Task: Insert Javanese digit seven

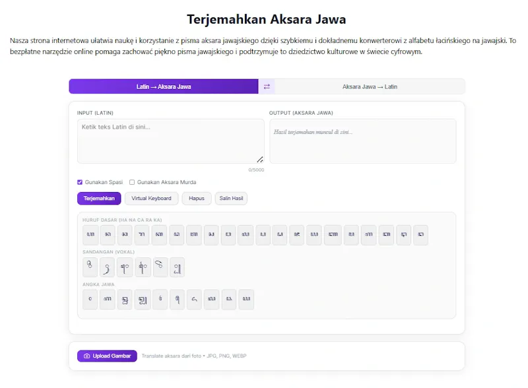Action: coord(211,300)
